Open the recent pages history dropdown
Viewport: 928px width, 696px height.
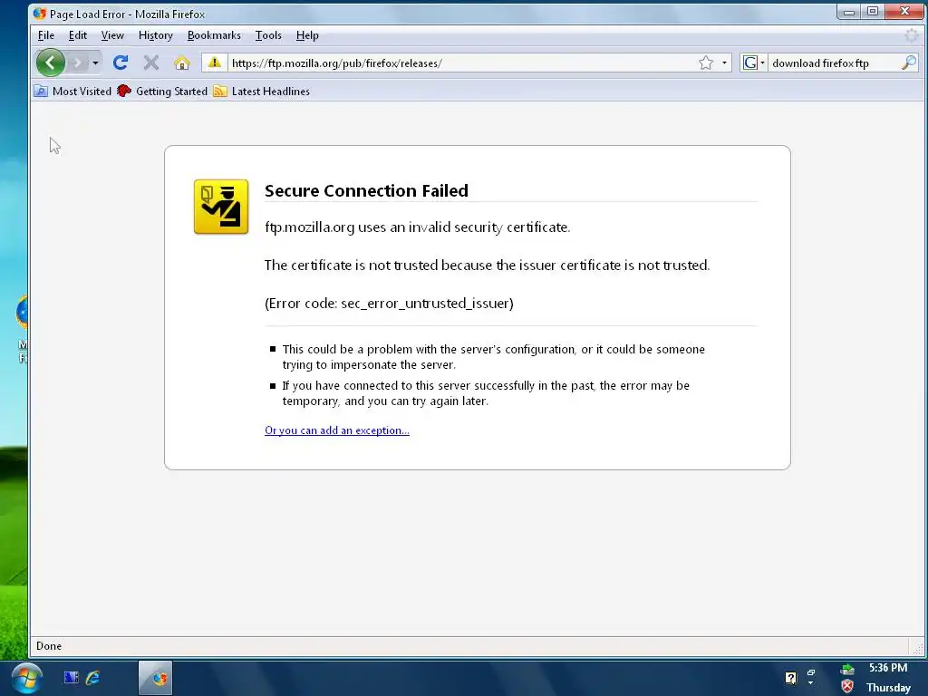pyautogui.click(x=95, y=63)
